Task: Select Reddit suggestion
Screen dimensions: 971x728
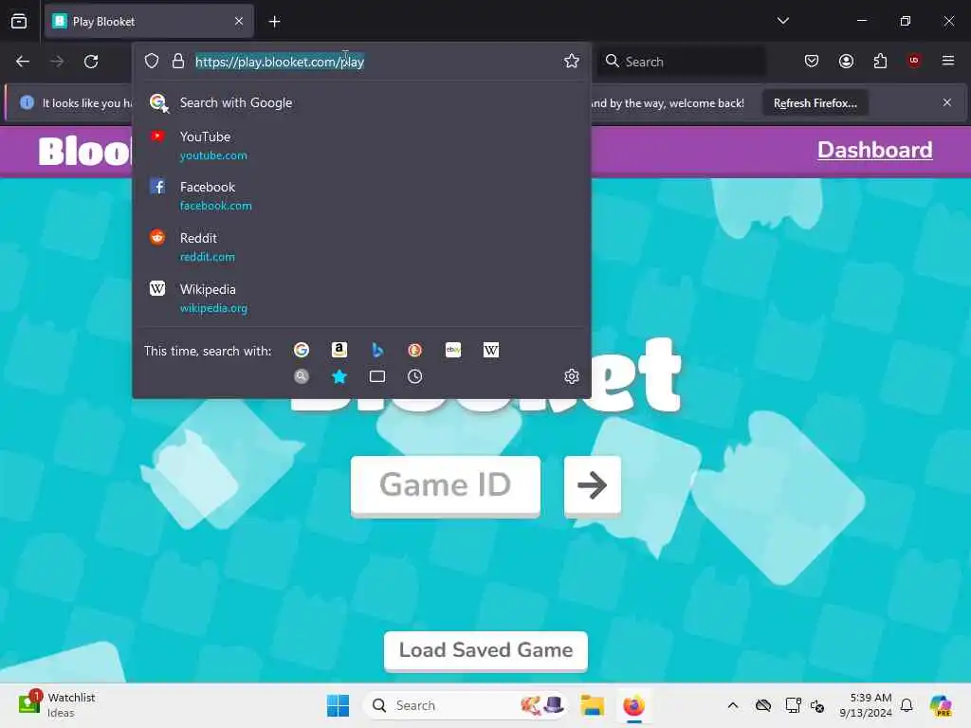Action: point(361,247)
